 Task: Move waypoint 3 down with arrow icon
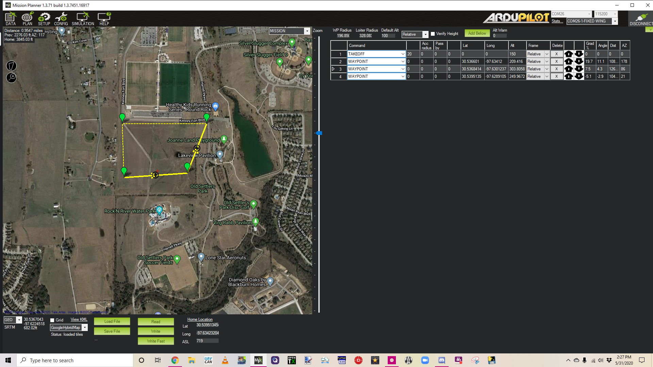coord(579,69)
